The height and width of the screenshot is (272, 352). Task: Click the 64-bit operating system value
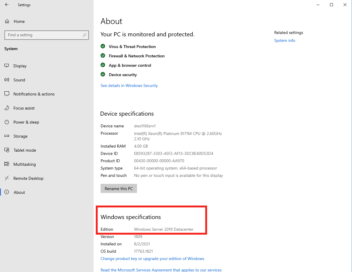pyautogui.click(x=175, y=168)
